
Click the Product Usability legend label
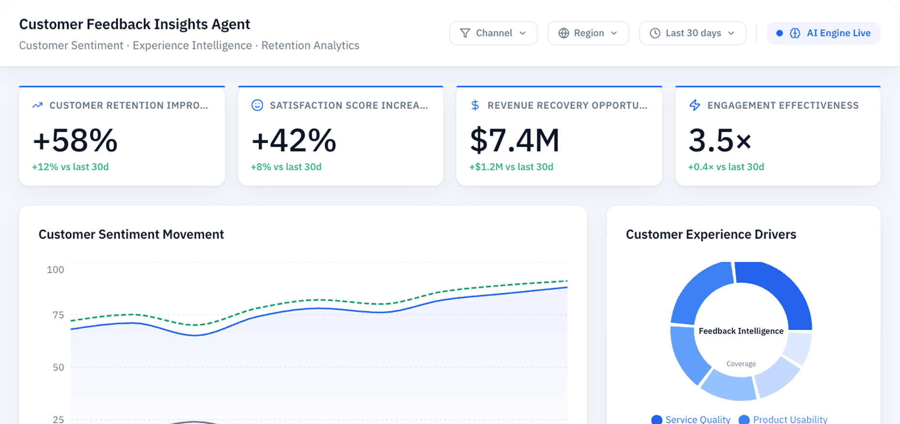click(790, 419)
